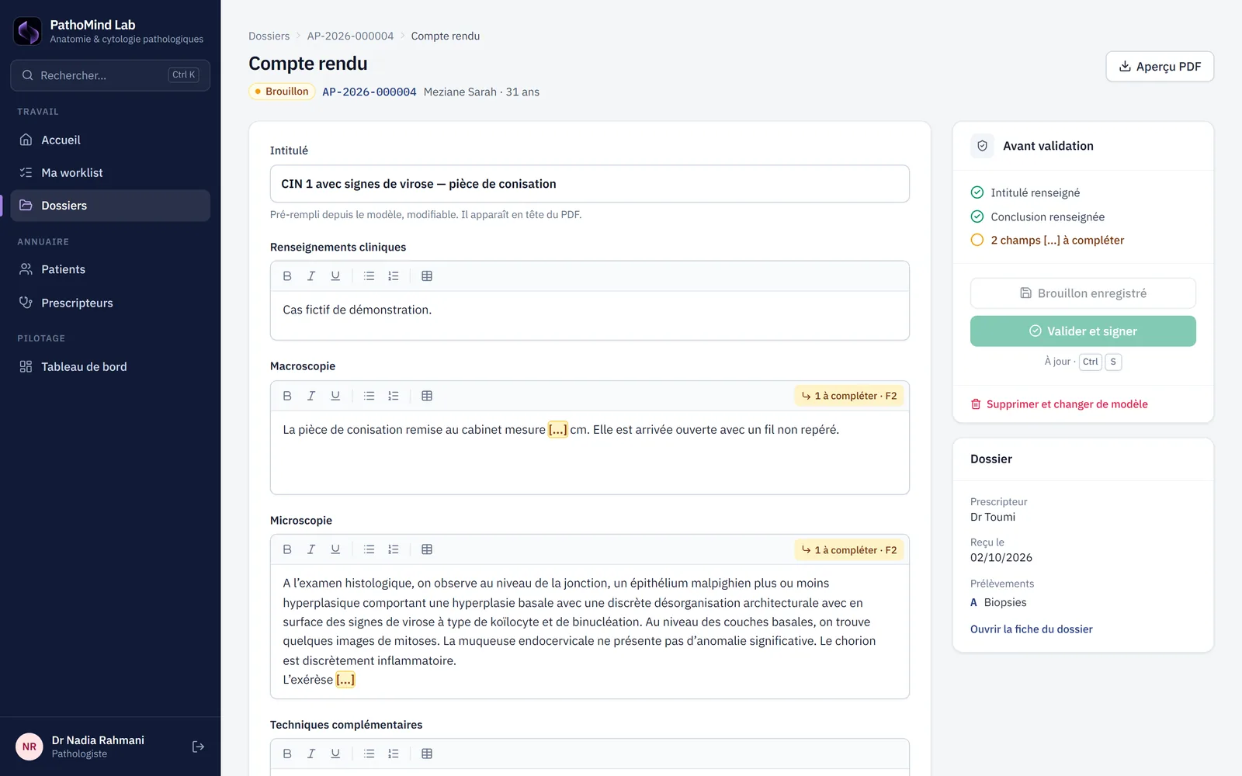Toggle underline in Microscopie toolbar
The height and width of the screenshot is (776, 1242).
[x=335, y=549]
